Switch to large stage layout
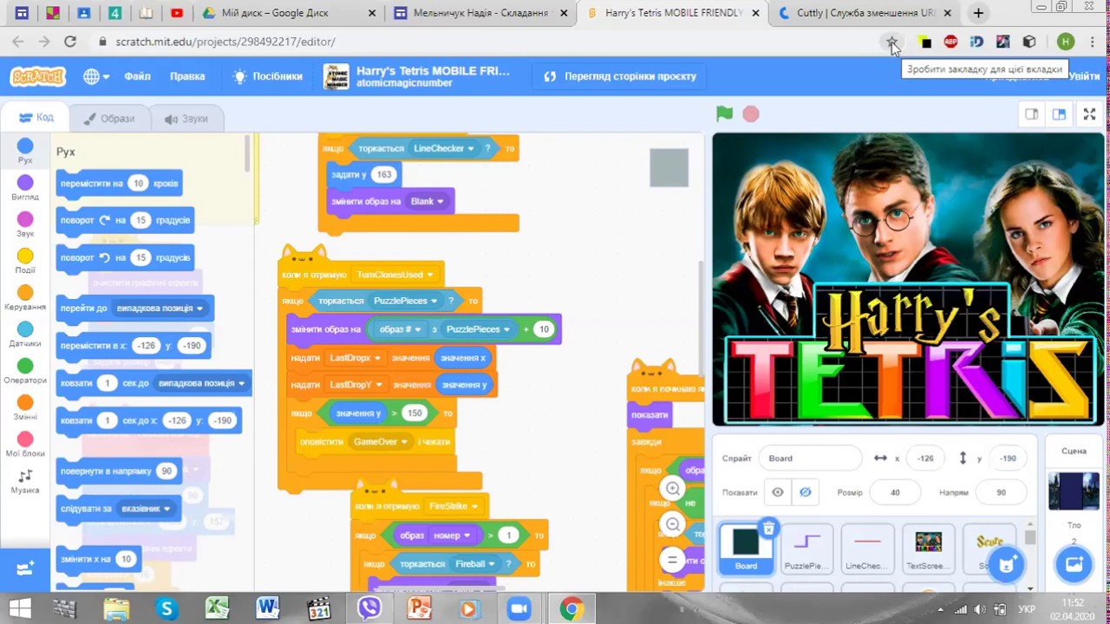This screenshot has height=624, width=1110. click(1059, 114)
